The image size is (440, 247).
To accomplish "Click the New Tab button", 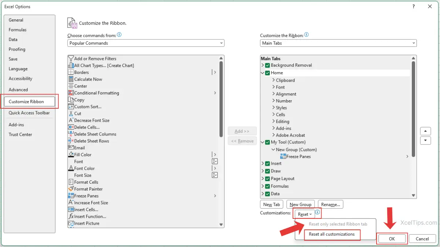I will click(x=271, y=205).
